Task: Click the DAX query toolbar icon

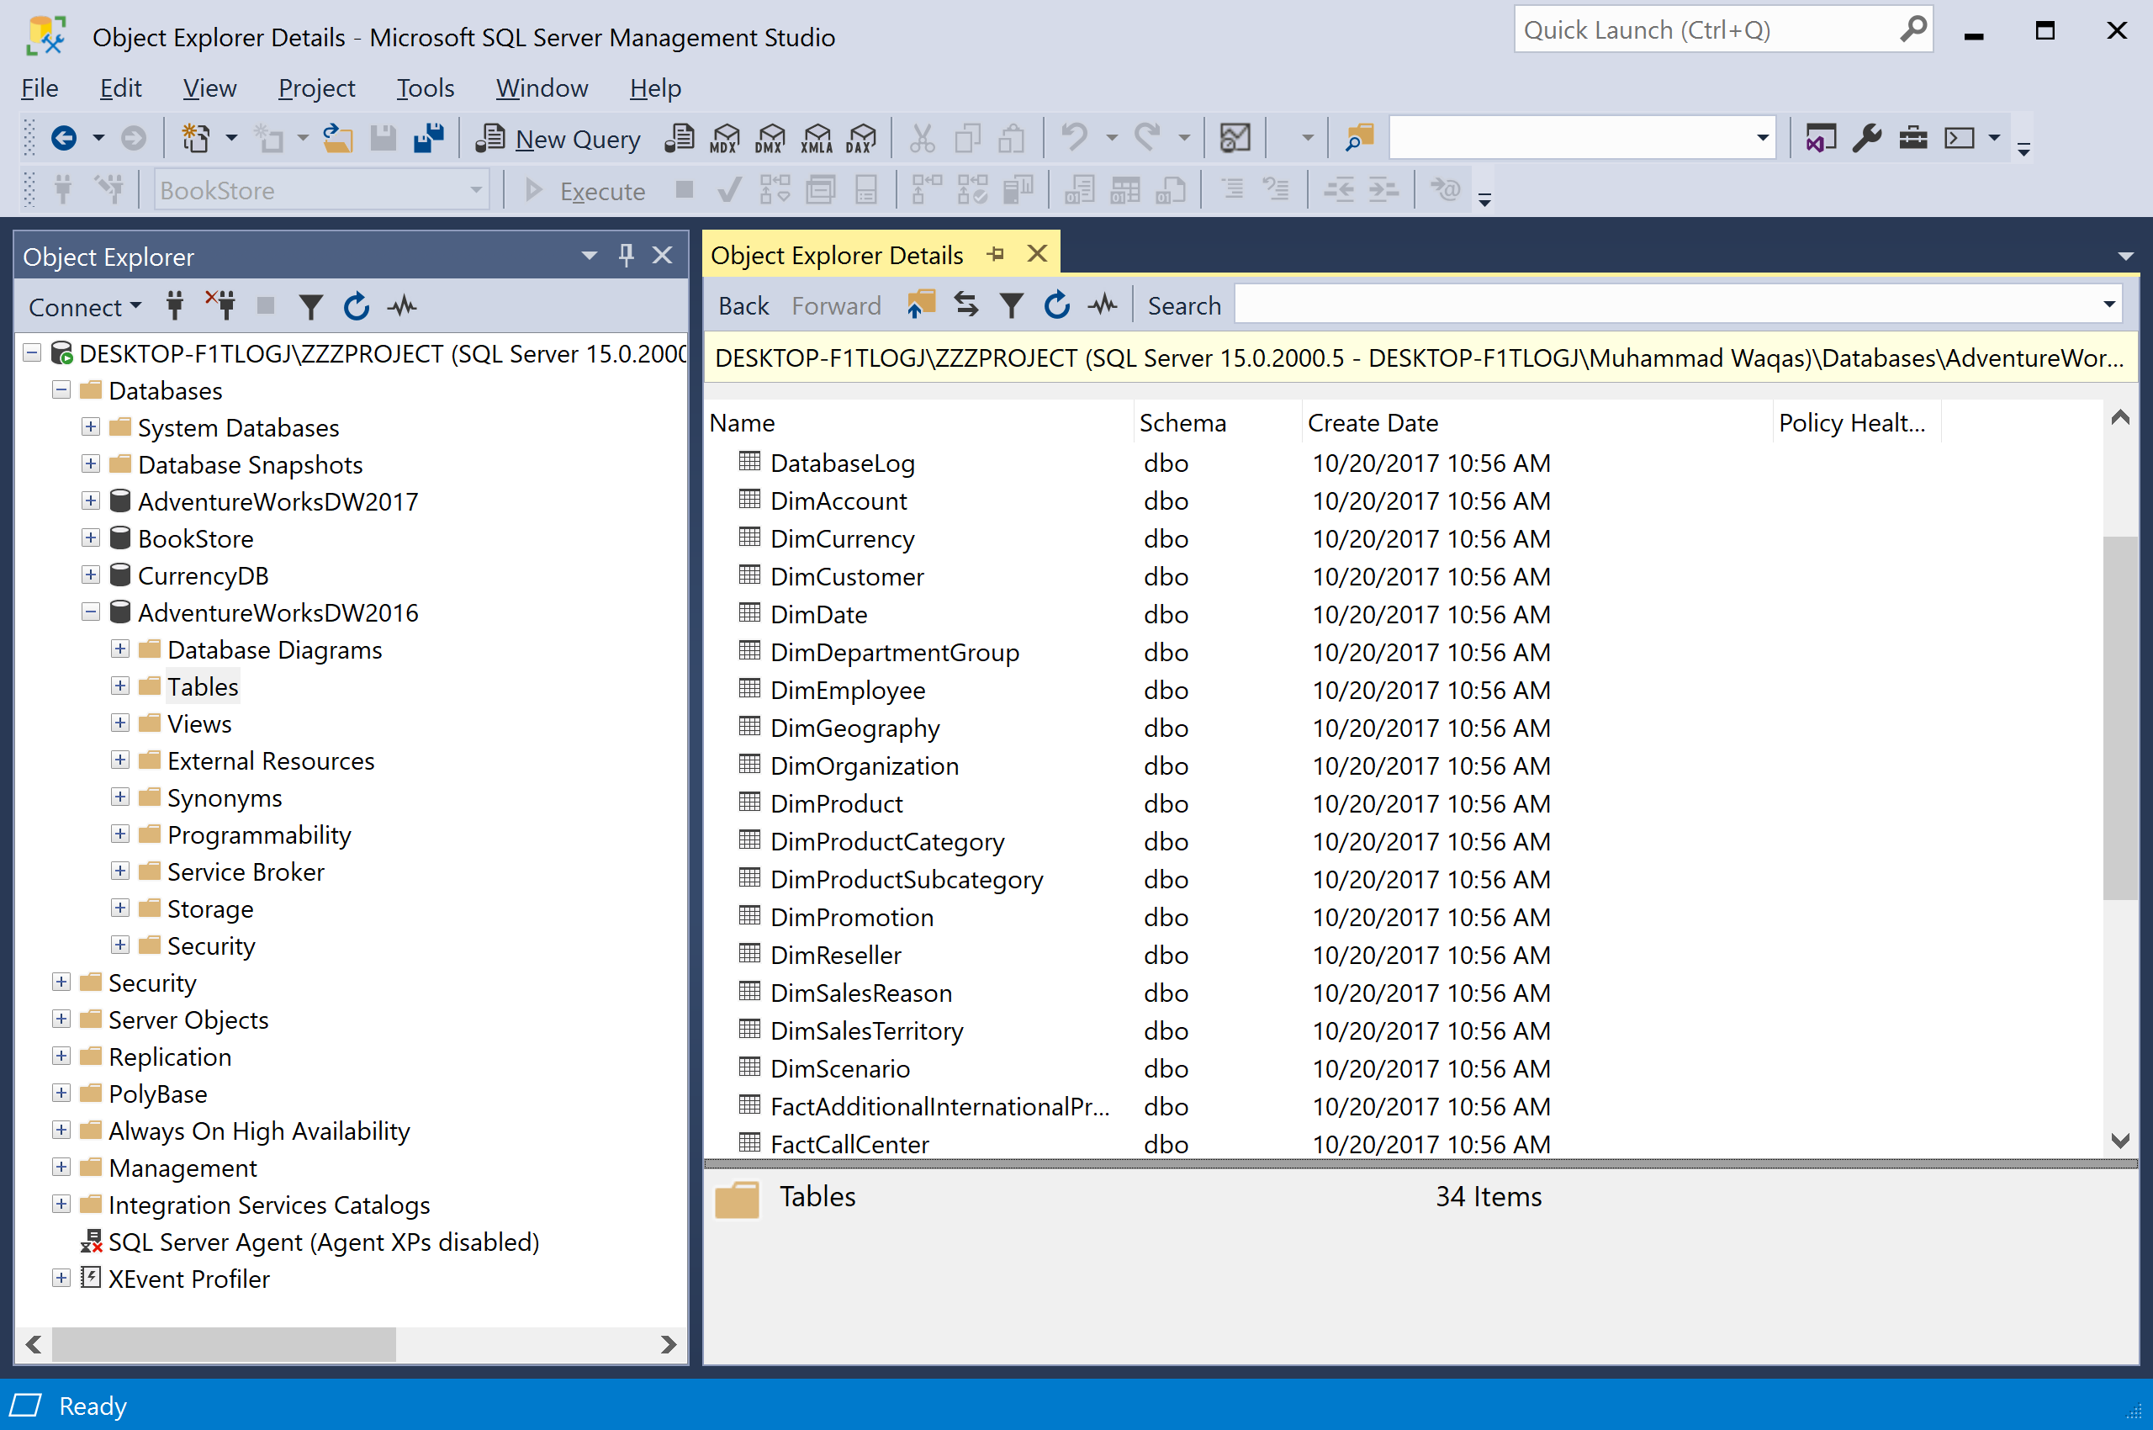Action: (861, 139)
